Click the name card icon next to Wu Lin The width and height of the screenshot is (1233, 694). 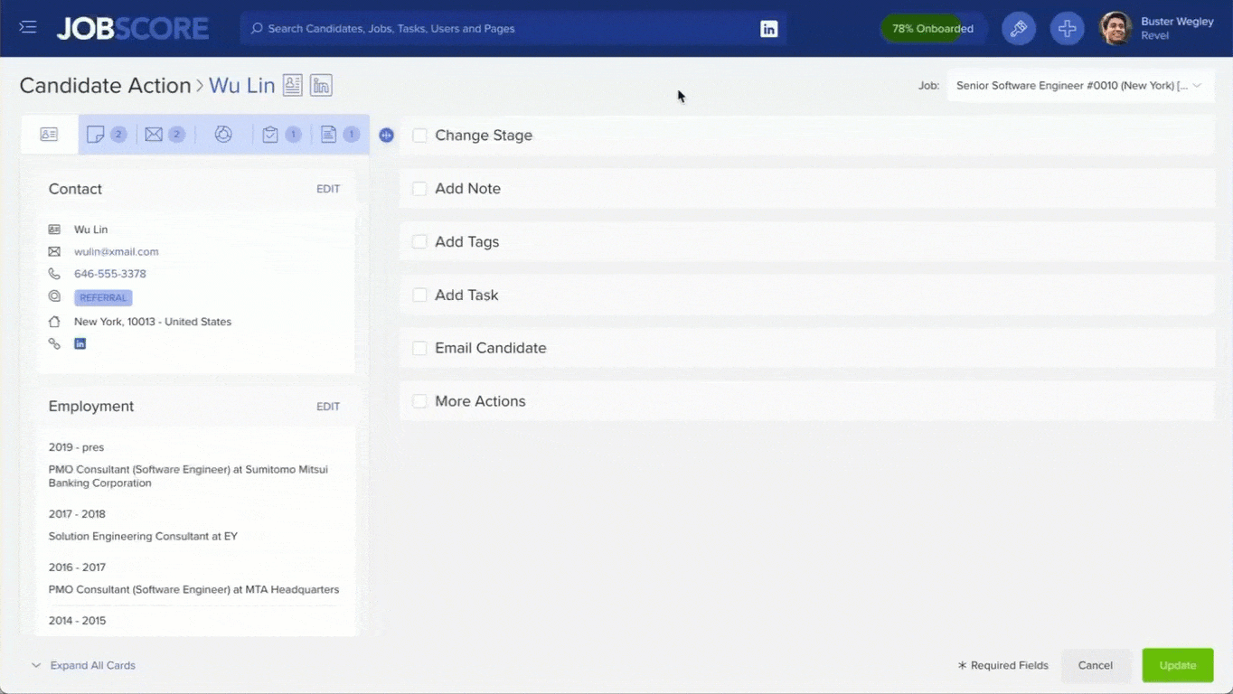54,230
